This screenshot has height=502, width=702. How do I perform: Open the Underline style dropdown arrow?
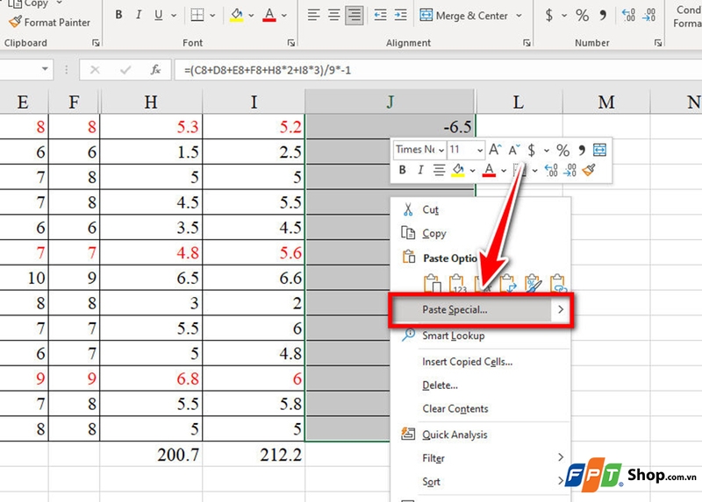tap(174, 16)
